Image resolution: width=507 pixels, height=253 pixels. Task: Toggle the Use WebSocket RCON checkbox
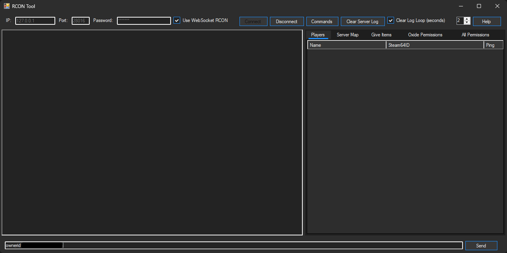(x=177, y=20)
